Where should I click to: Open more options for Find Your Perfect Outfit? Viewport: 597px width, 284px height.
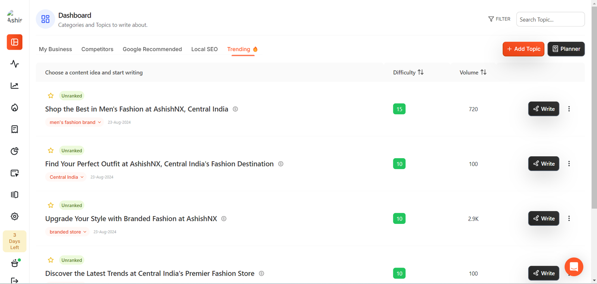(x=569, y=164)
